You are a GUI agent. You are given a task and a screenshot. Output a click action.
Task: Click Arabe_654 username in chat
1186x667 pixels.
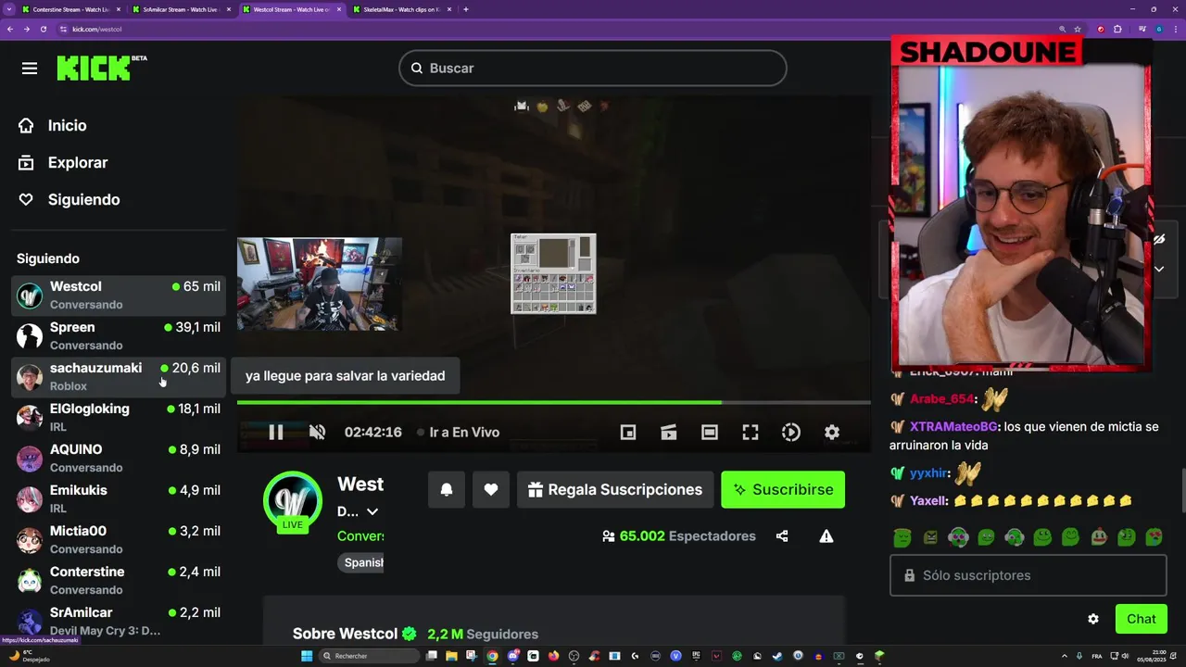(x=942, y=398)
